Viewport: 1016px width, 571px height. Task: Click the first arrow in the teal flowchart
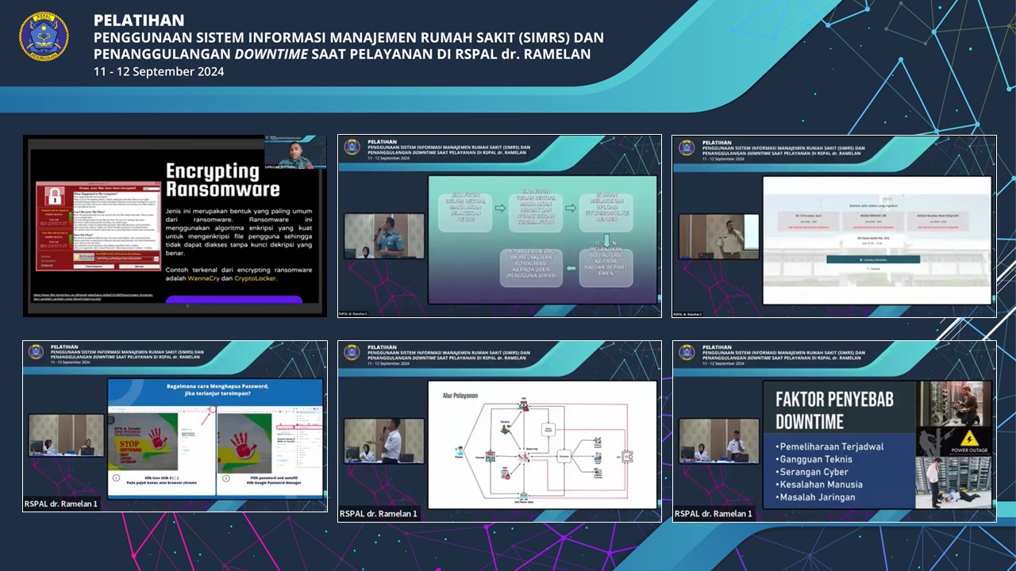pos(500,209)
